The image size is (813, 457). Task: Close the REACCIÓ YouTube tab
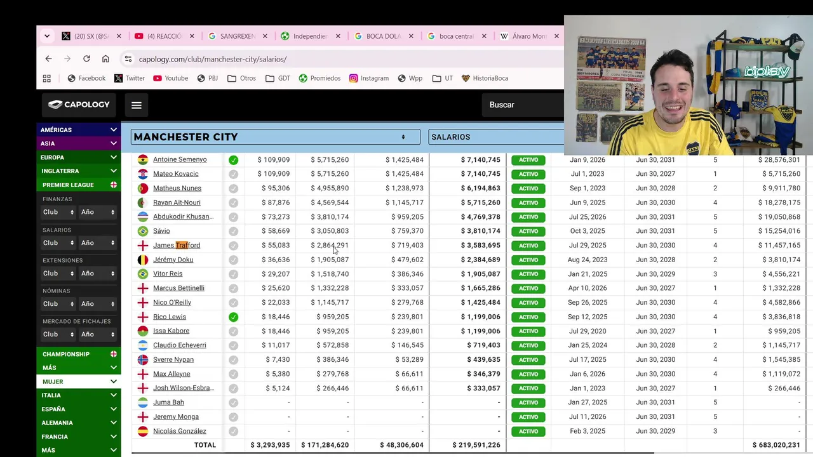(192, 36)
